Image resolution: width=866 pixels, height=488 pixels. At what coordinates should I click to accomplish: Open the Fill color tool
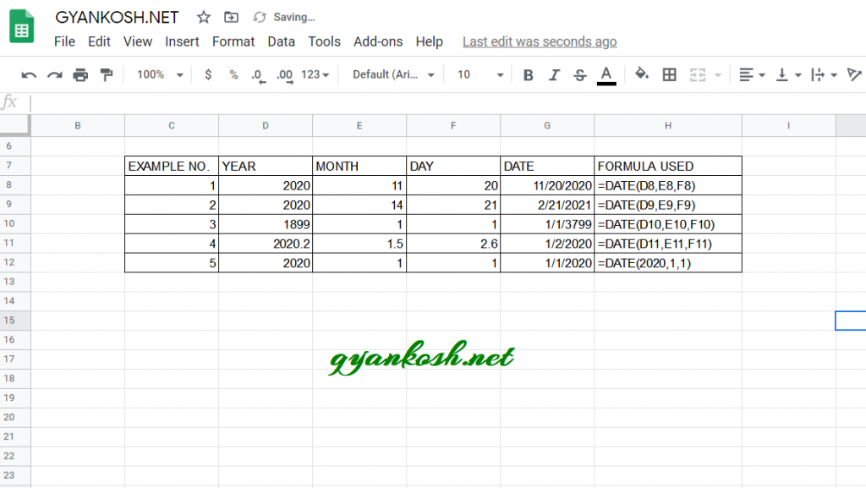[640, 74]
